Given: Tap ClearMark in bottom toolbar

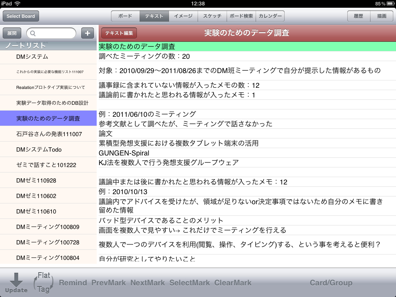Looking at the screenshot, I should tap(233, 283).
